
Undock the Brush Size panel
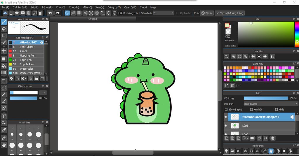point(43,122)
